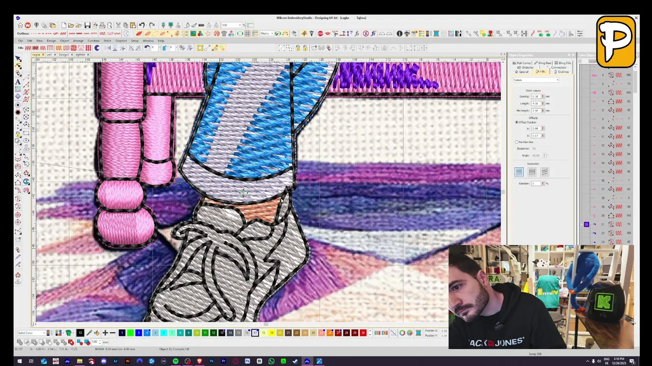This screenshot has width=652, height=366.
Task: Select red color swatch number 30
Action: [363, 333]
